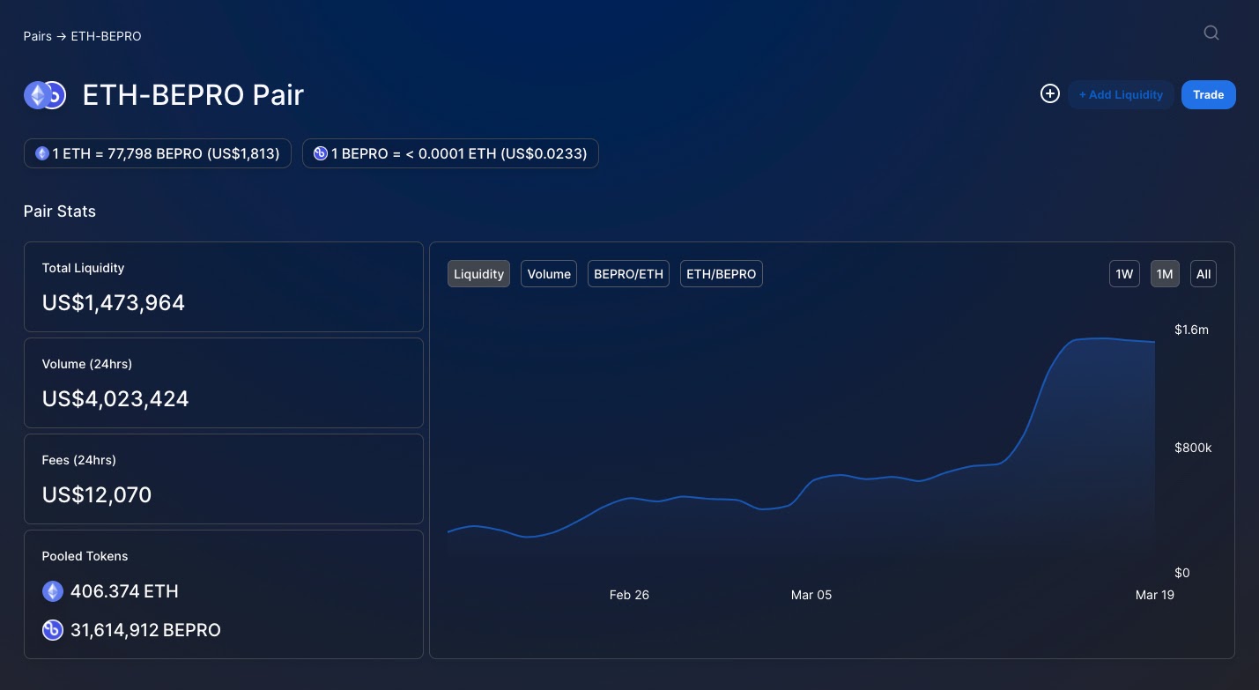Show the BEPRO/ETH rate chart
The image size is (1259, 690).
click(628, 274)
